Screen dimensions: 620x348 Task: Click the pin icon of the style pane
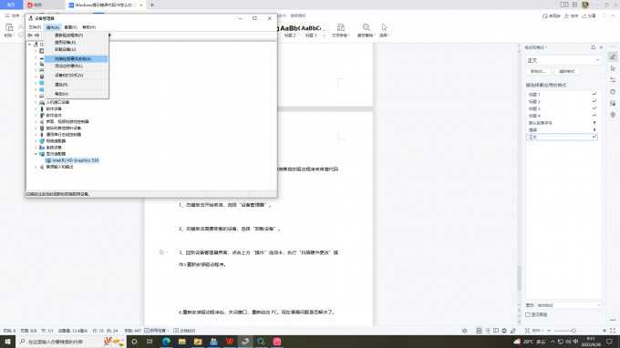click(x=594, y=47)
